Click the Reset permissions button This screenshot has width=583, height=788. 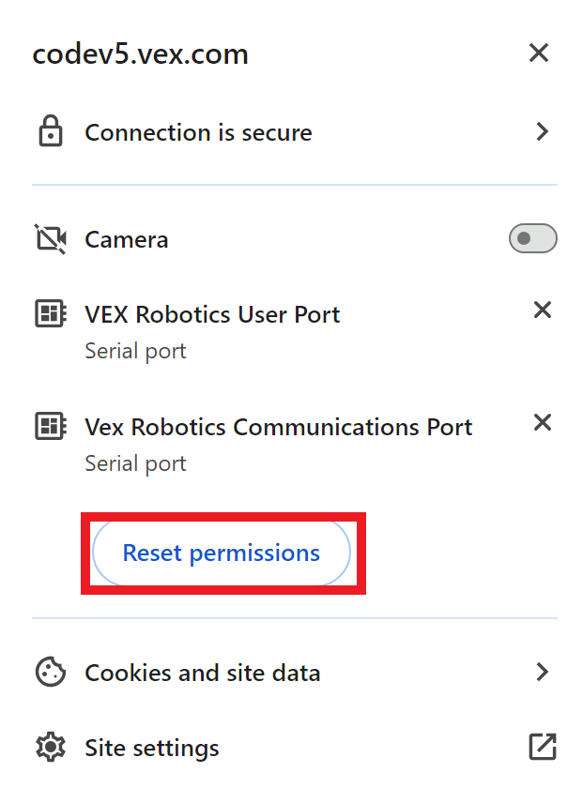coord(222,553)
